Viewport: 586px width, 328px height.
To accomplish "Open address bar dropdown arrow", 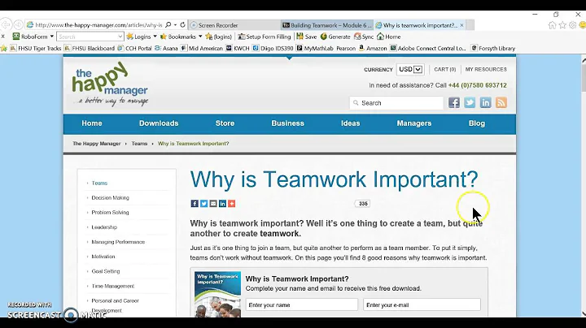I will coord(175,25).
